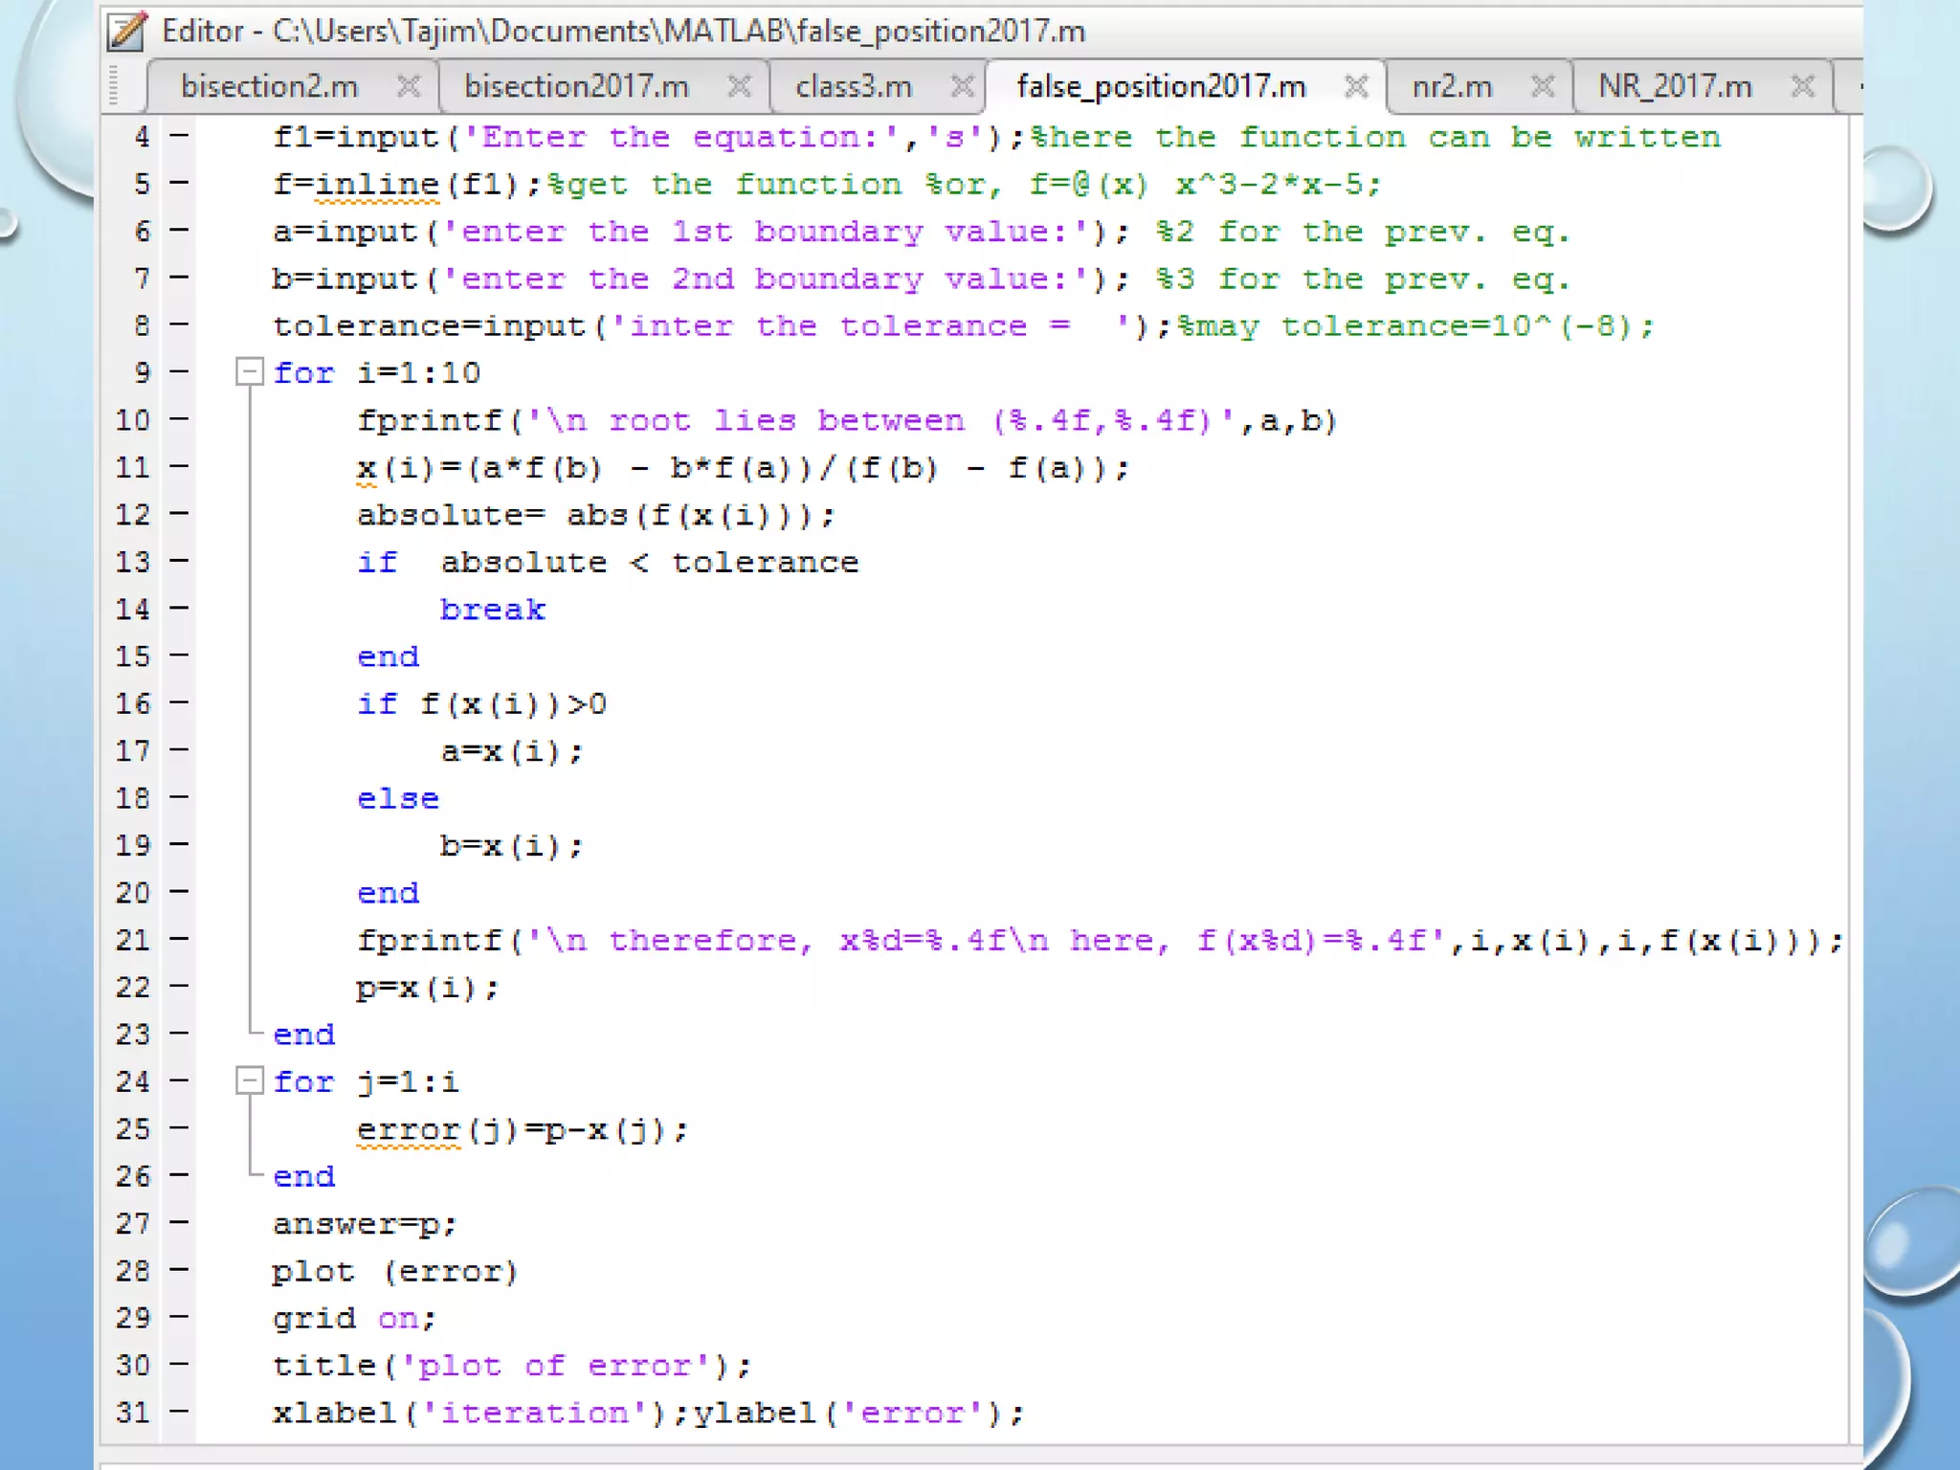Screen dimensions: 1960x1470
Task: Set breakpoint dash on line 9
Action: (x=179, y=371)
